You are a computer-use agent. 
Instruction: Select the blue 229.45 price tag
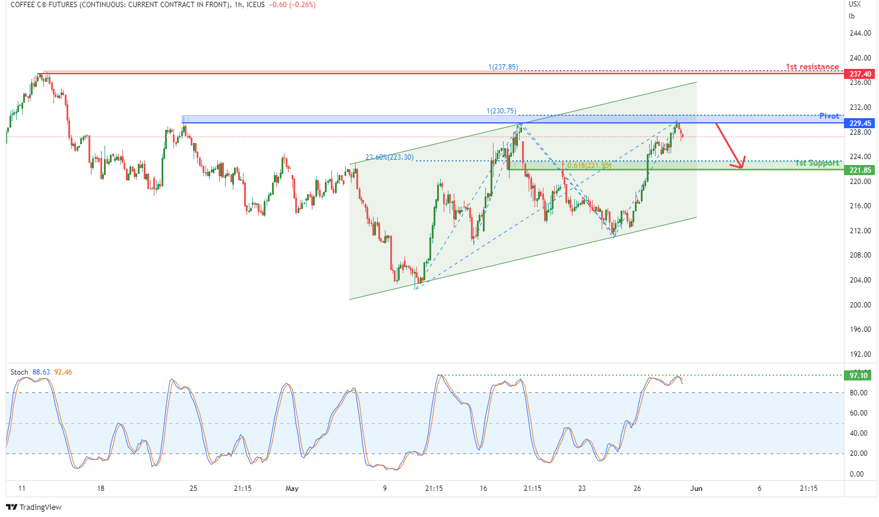pos(859,123)
